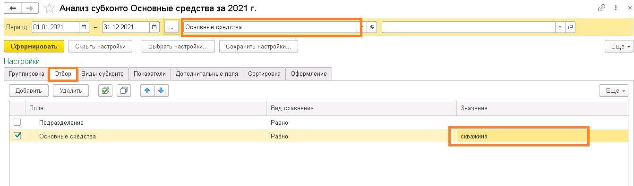
Task: Click the period selection ellipsis button
Action: [x=171, y=27]
